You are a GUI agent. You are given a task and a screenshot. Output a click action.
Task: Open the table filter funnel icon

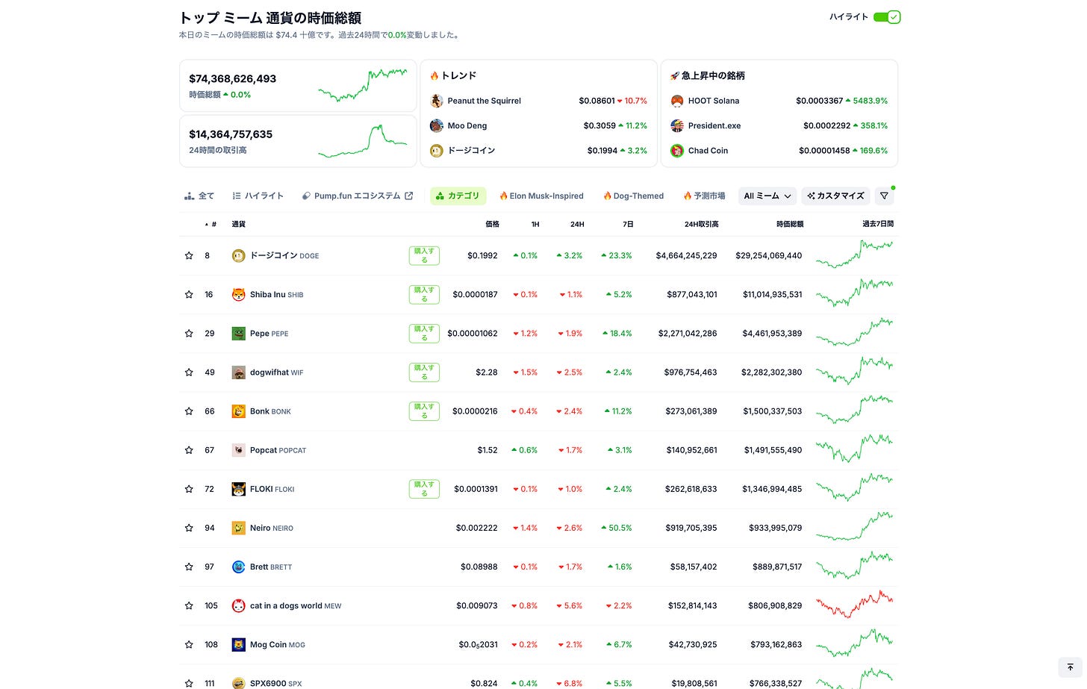coord(884,196)
